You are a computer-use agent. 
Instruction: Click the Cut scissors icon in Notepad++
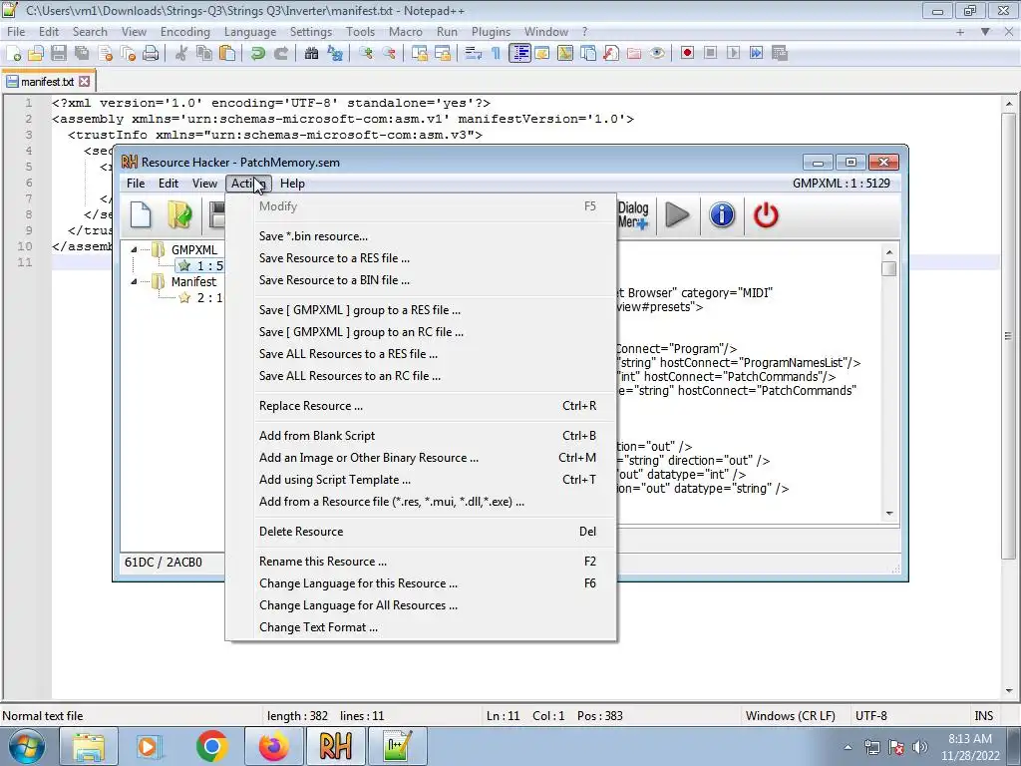(x=181, y=54)
